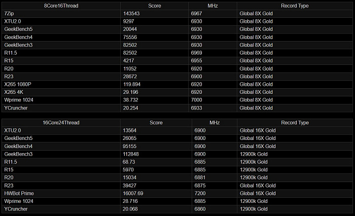This screenshot has height=216, width=355.
Task: Select the 7200 MHz cell
Action: click(x=200, y=194)
